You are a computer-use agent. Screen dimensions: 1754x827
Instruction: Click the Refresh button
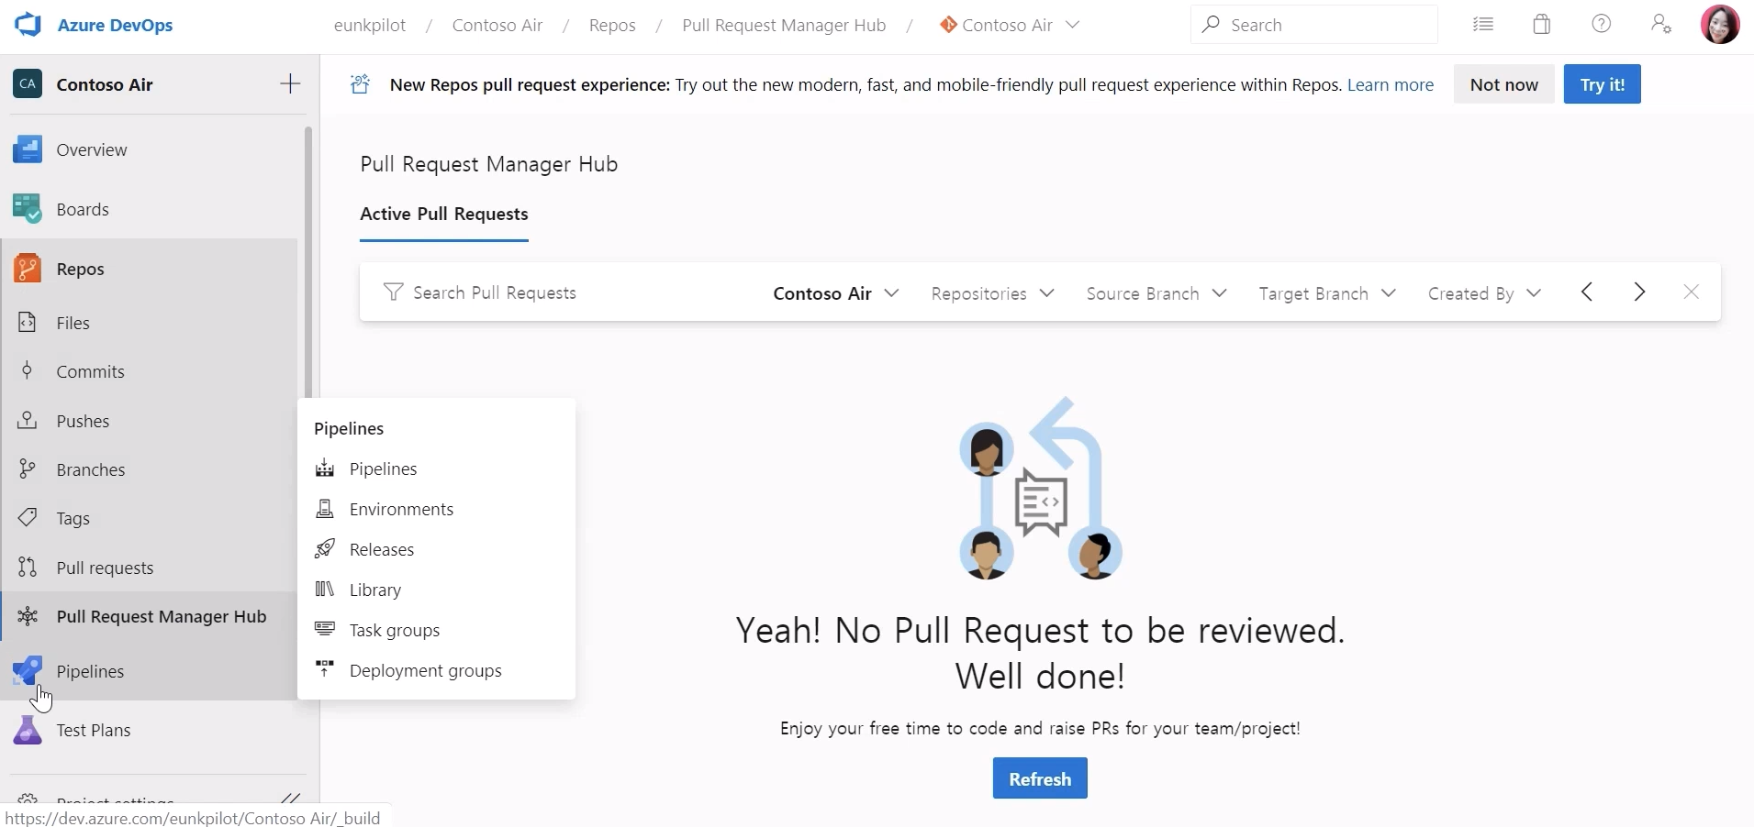click(x=1040, y=778)
